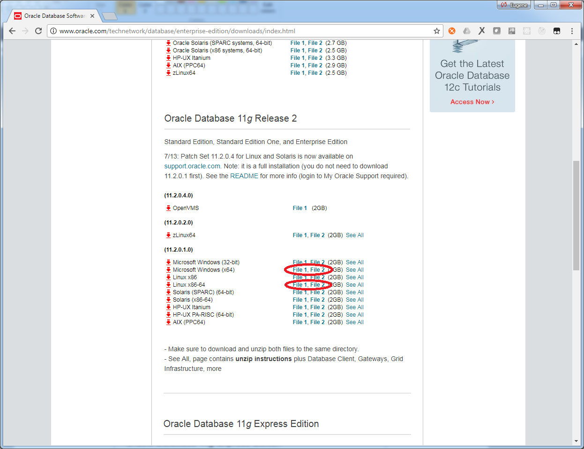Click Oracle favicon on the browser tab
Screen dimensions: 584x449
click(x=18, y=16)
